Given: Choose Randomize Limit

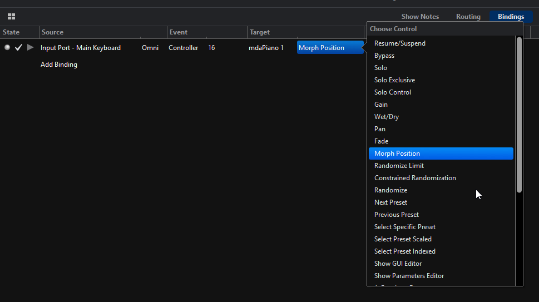Looking at the screenshot, I should (441, 166).
